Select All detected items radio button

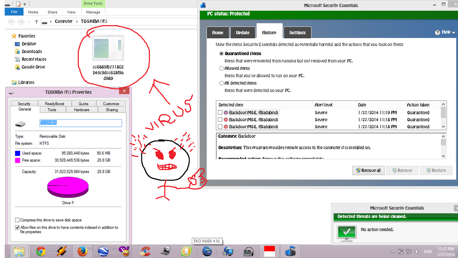point(221,83)
